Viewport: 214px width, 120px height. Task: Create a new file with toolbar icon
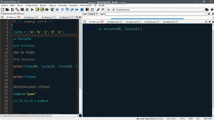click(x=3, y=10)
